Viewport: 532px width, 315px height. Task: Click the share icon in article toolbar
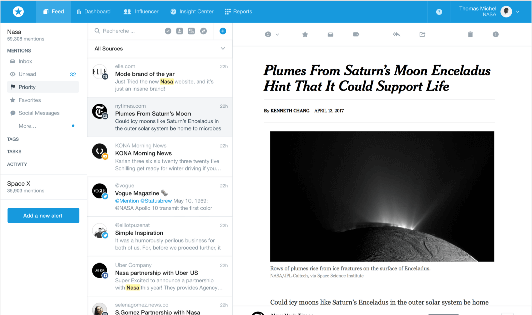[422, 34]
